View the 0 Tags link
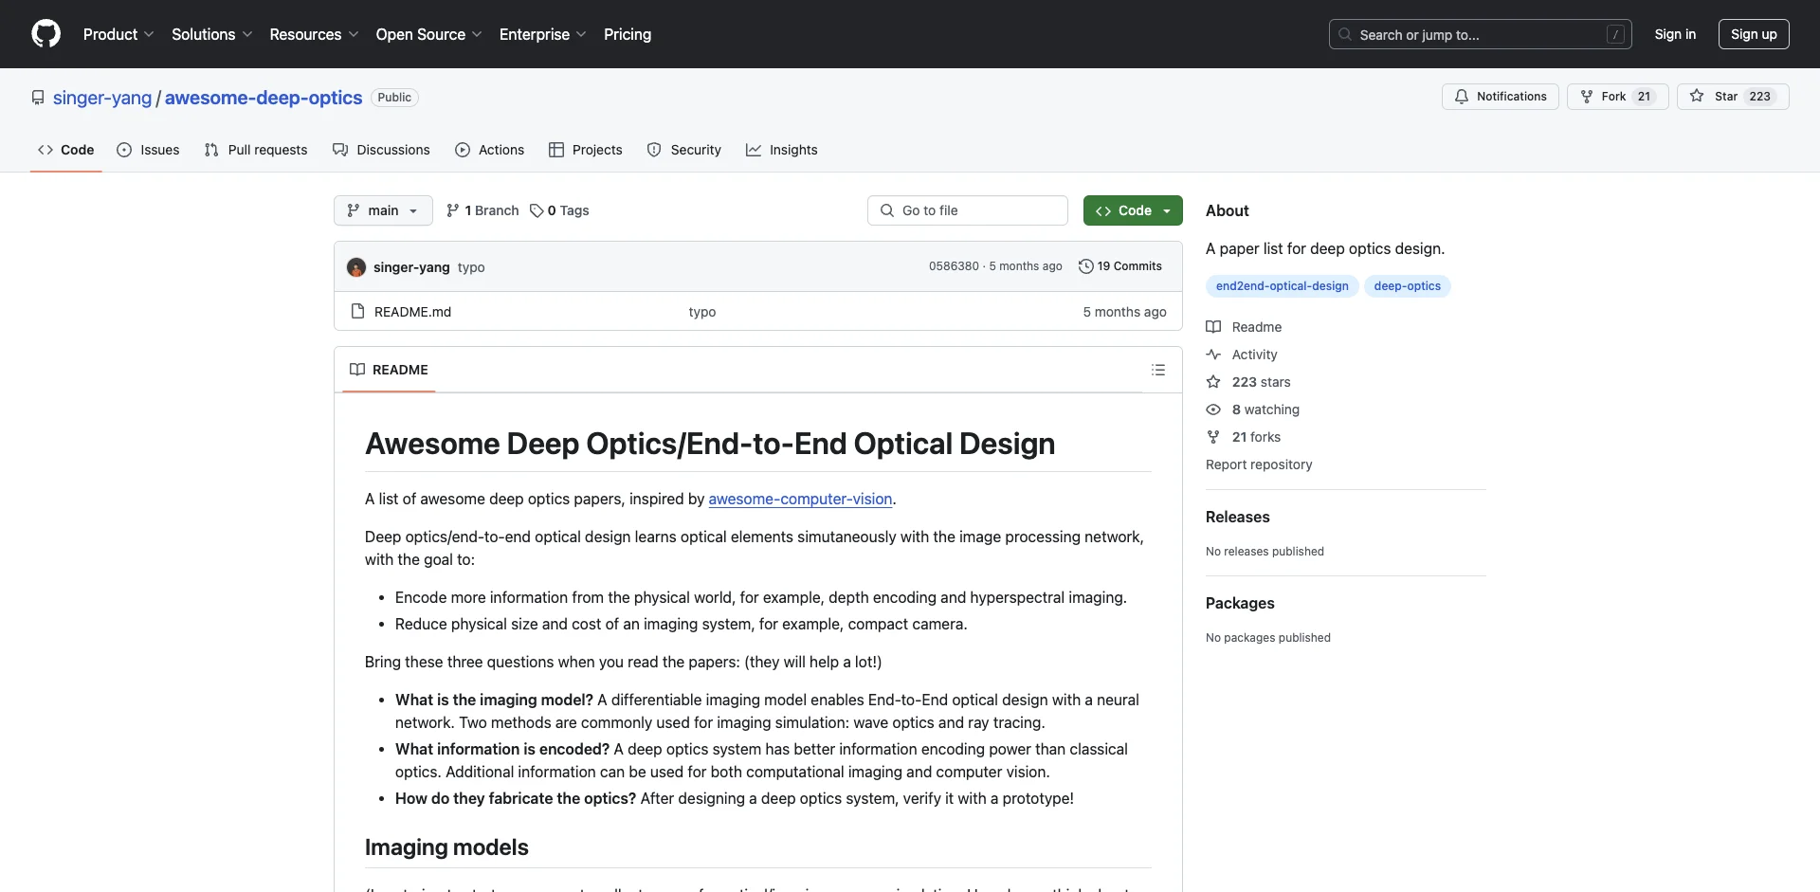Viewport: 1820px width, 892px height. 559,210
